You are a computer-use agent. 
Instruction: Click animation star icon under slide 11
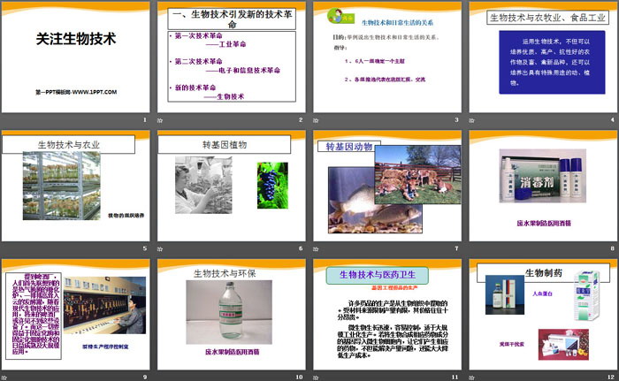click(x=316, y=377)
